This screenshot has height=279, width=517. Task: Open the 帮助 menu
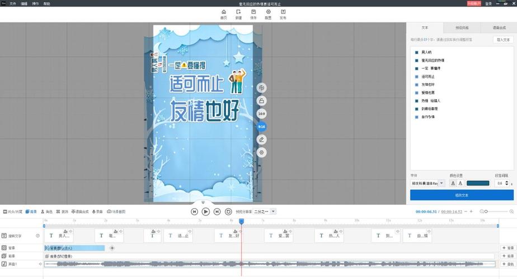click(x=47, y=3)
